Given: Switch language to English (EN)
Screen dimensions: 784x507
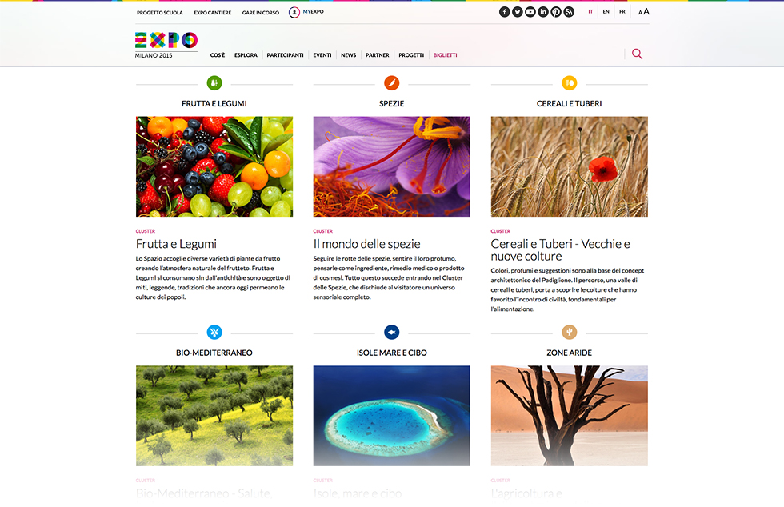Looking at the screenshot, I should click(606, 11).
